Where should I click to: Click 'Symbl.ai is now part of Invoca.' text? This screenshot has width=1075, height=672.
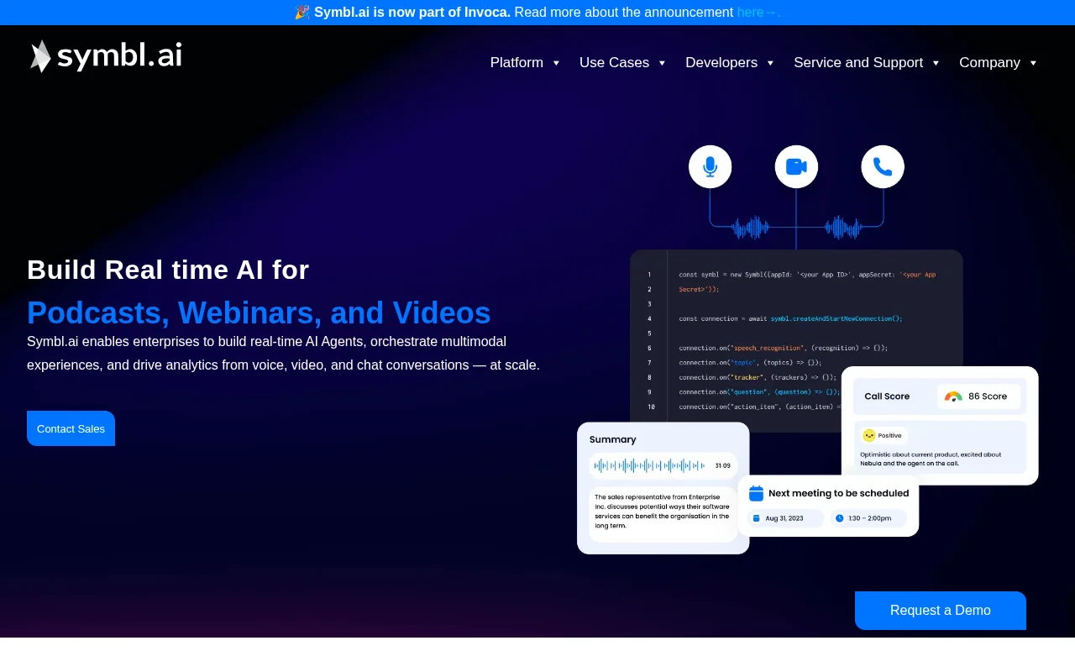point(412,13)
